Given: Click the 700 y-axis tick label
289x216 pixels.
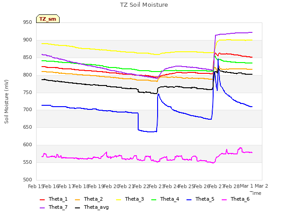Looking at the screenshot, I should 28,110.
